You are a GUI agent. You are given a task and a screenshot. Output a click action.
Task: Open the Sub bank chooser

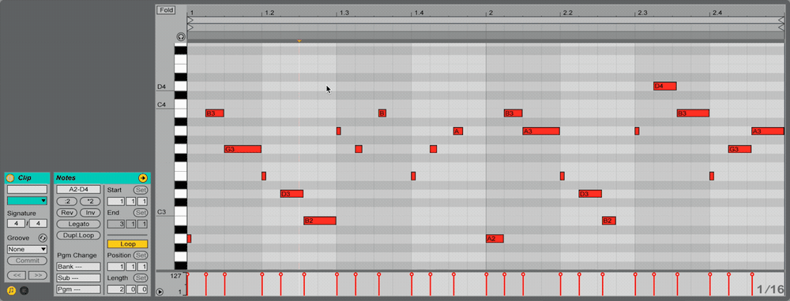click(x=78, y=278)
